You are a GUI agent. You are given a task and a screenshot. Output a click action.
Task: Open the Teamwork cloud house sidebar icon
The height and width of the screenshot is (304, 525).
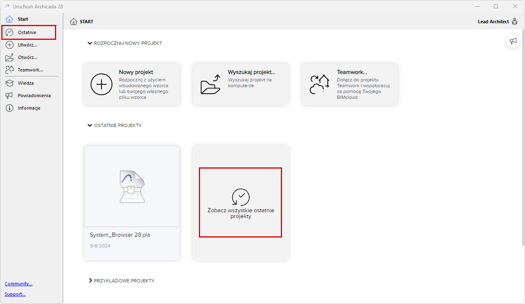[x=10, y=70]
